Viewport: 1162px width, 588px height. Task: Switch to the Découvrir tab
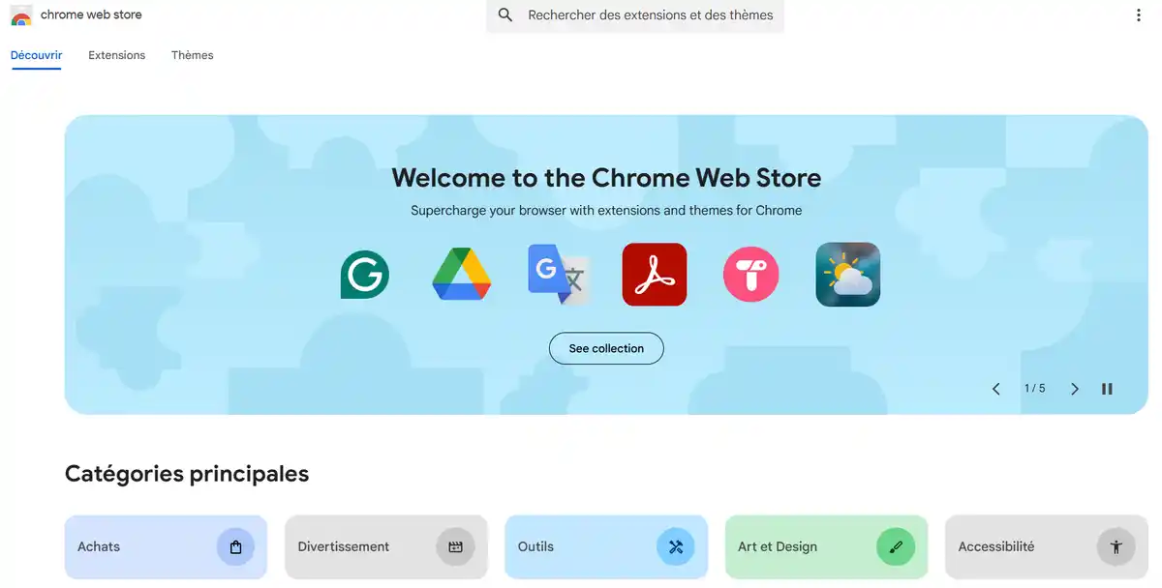pyautogui.click(x=36, y=55)
